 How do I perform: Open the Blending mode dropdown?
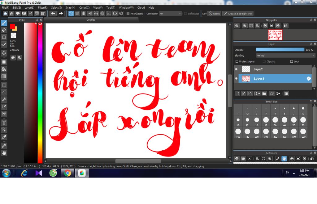285,56
